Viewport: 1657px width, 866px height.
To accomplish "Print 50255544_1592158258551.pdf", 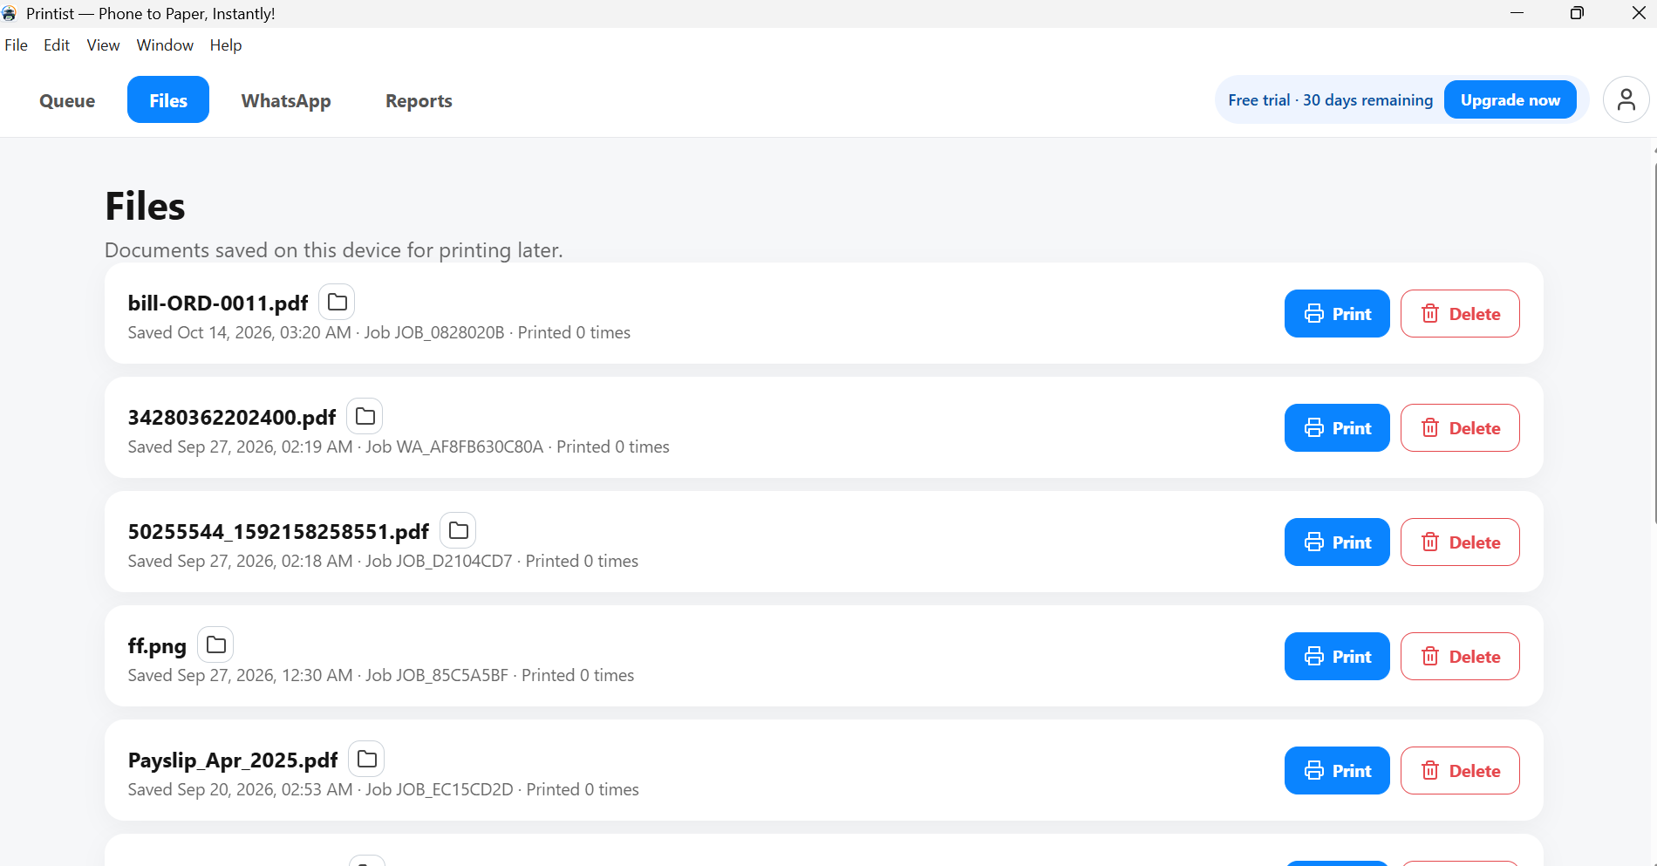I will click(1337, 542).
